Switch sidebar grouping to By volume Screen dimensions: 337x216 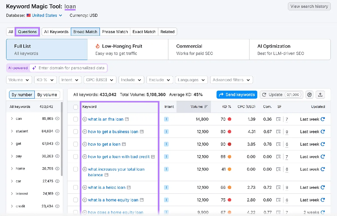pos(47,95)
